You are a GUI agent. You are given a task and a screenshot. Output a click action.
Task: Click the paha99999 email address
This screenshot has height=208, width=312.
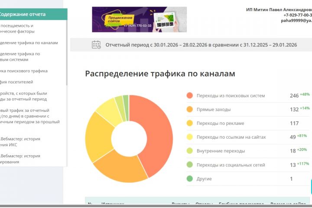point(296,20)
